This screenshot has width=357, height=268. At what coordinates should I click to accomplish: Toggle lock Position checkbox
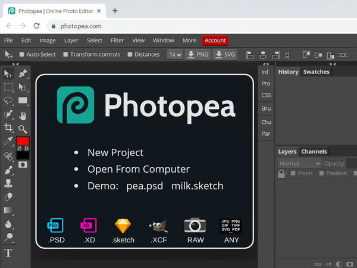pos(321,173)
